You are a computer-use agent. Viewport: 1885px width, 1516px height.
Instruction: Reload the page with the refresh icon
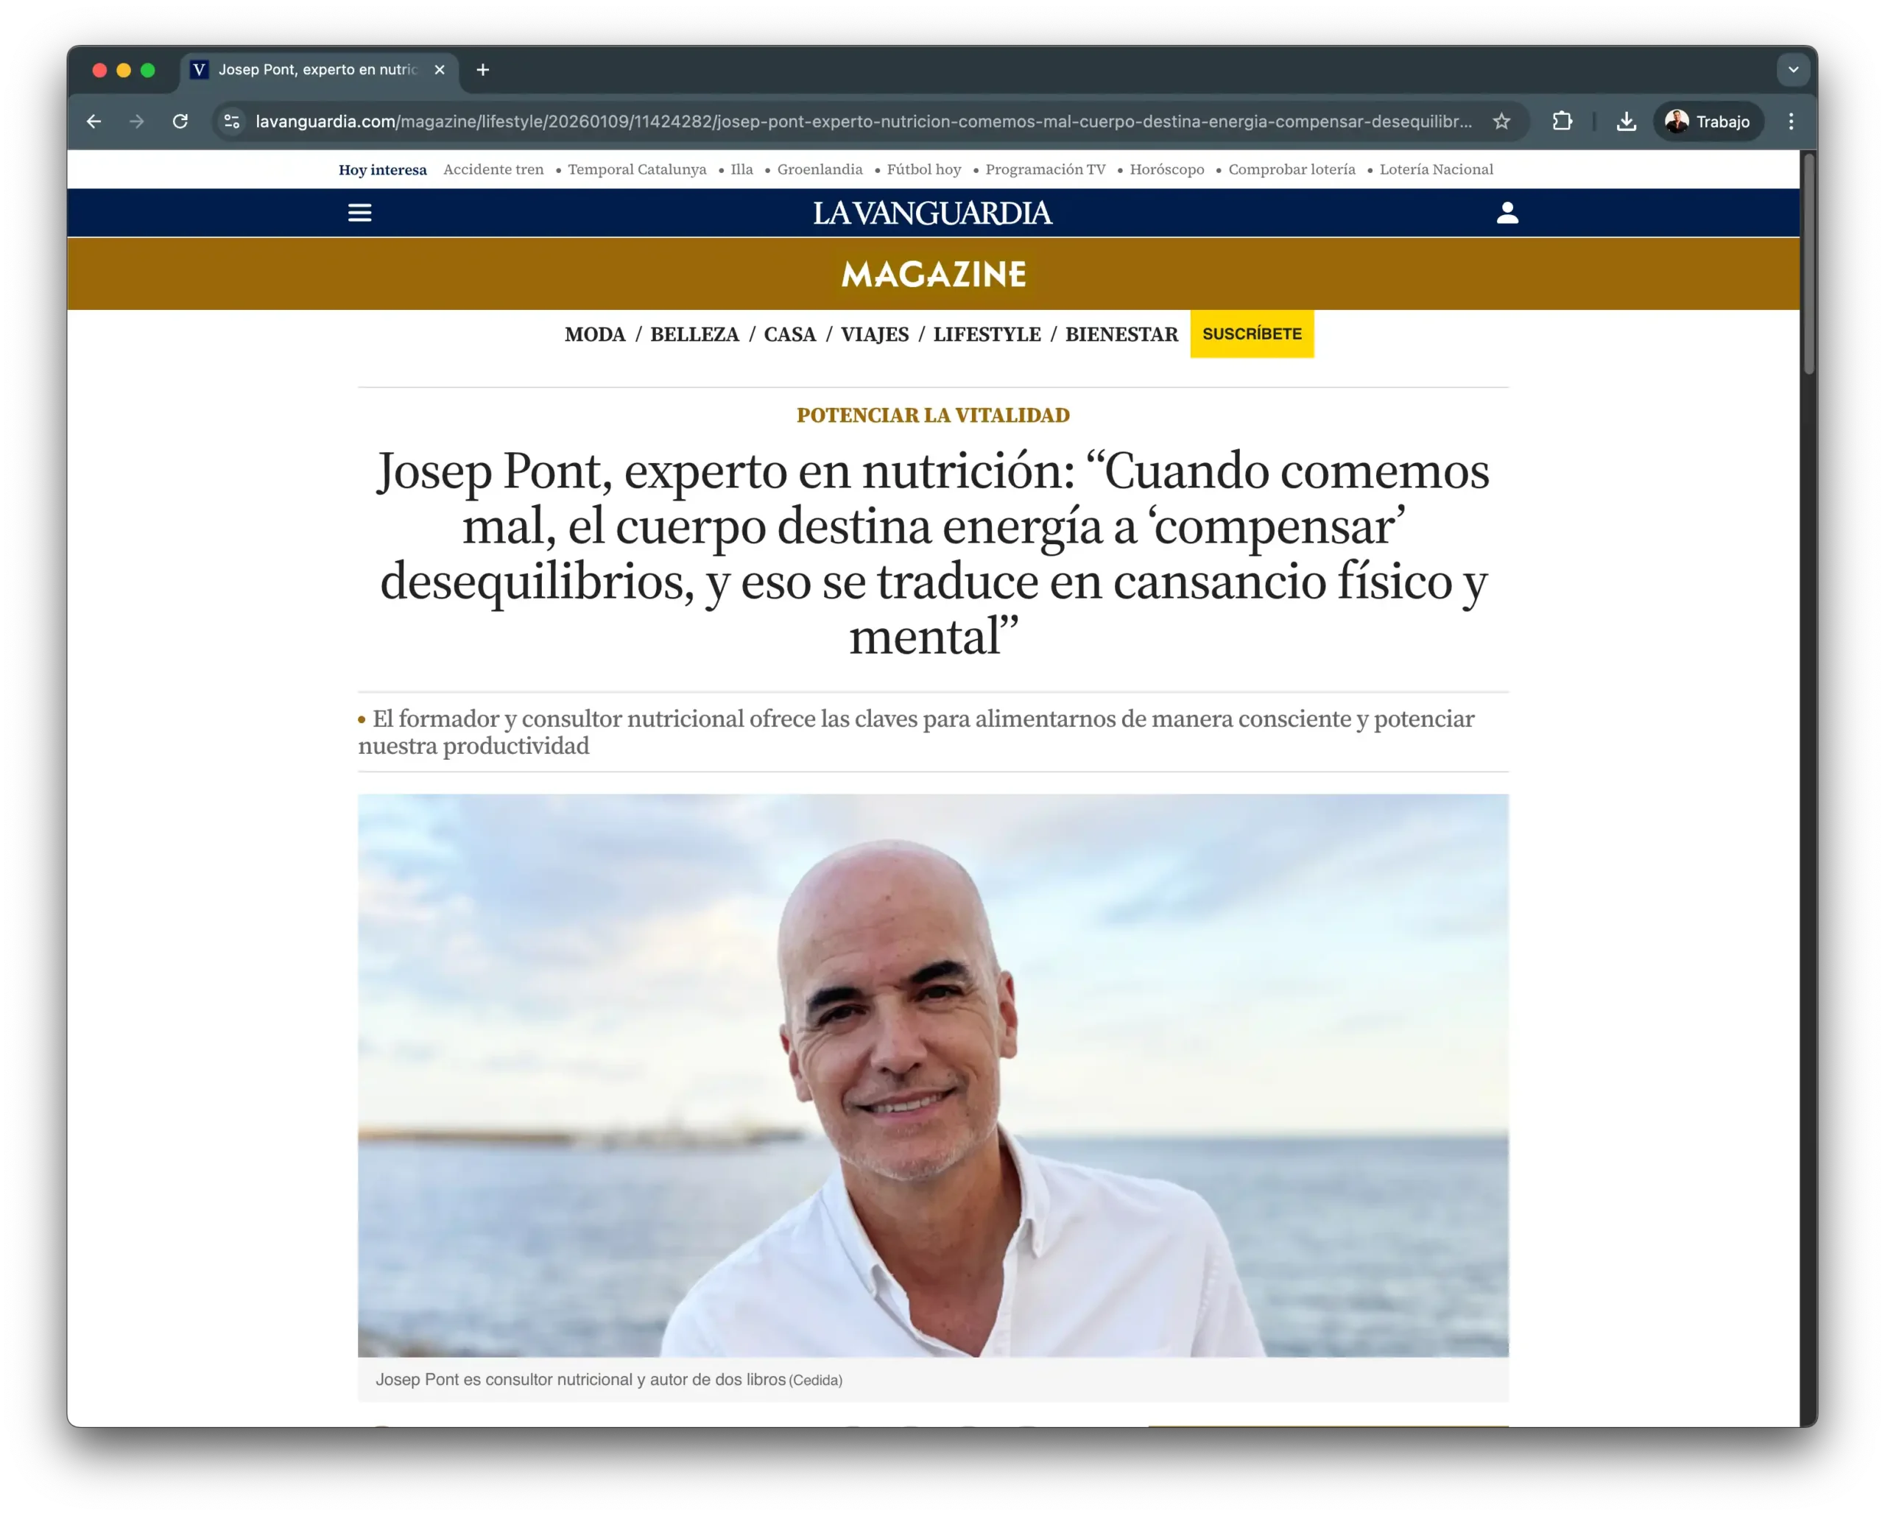[180, 121]
